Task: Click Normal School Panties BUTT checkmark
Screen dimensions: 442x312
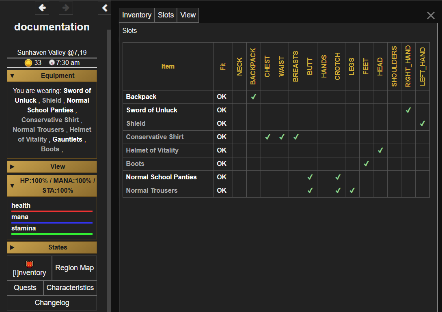Action: (x=310, y=177)
